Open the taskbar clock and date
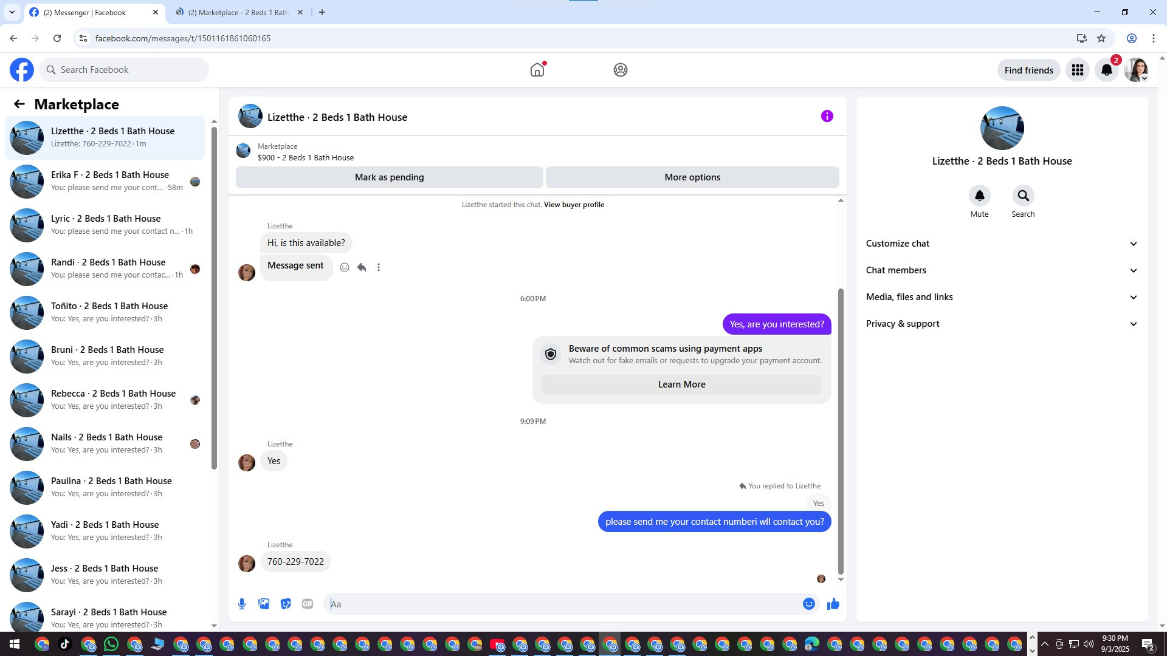1167x656 pixels. pos(1115,644)
